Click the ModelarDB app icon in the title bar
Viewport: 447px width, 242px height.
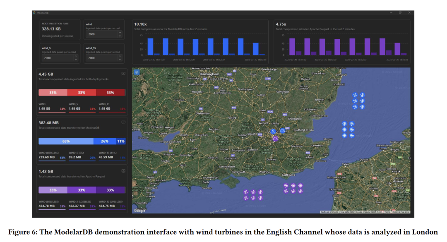[34, 13]
